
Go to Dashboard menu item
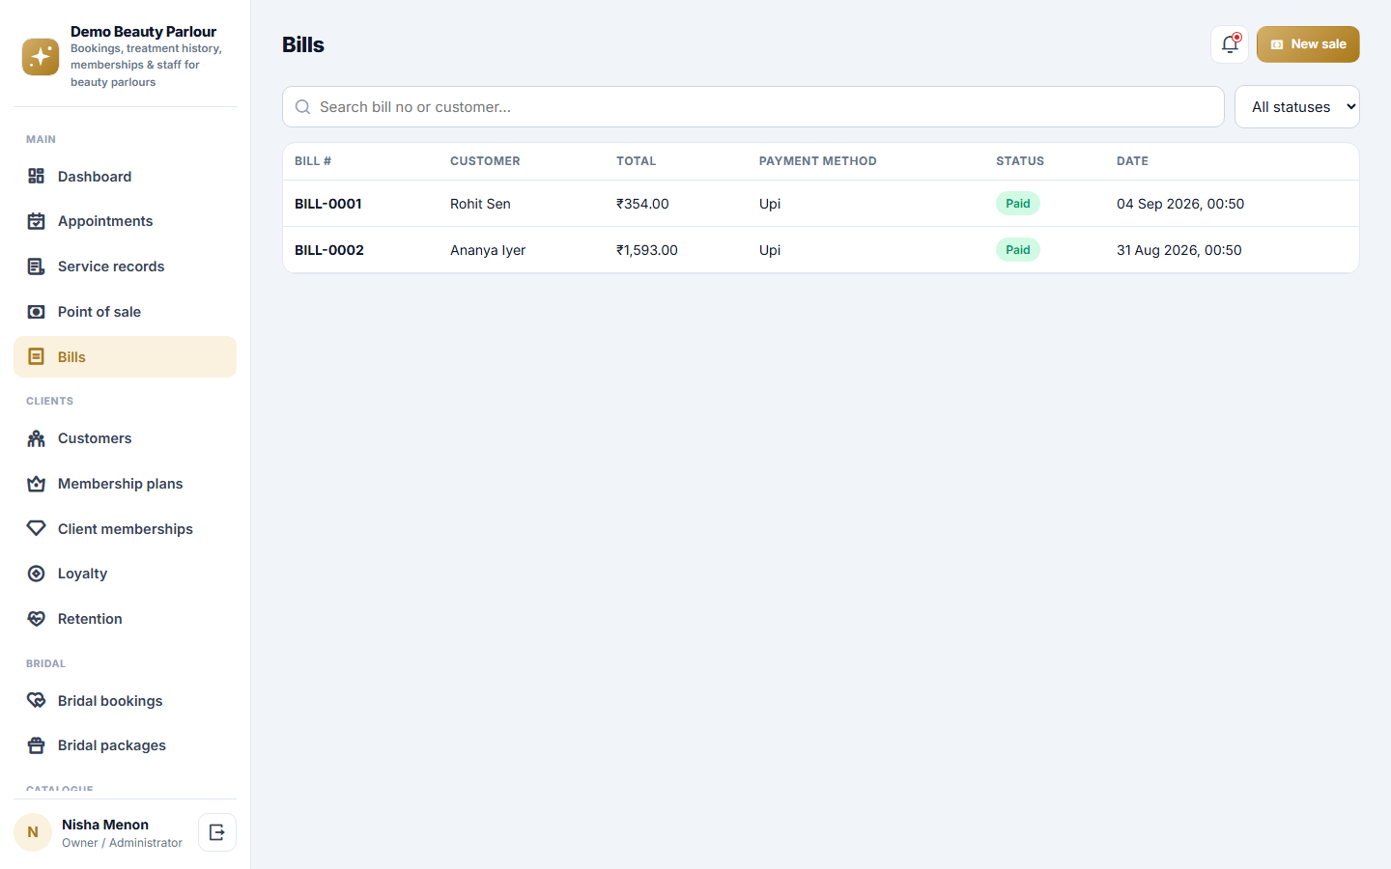pyautogui.click(x=125, y=176)
